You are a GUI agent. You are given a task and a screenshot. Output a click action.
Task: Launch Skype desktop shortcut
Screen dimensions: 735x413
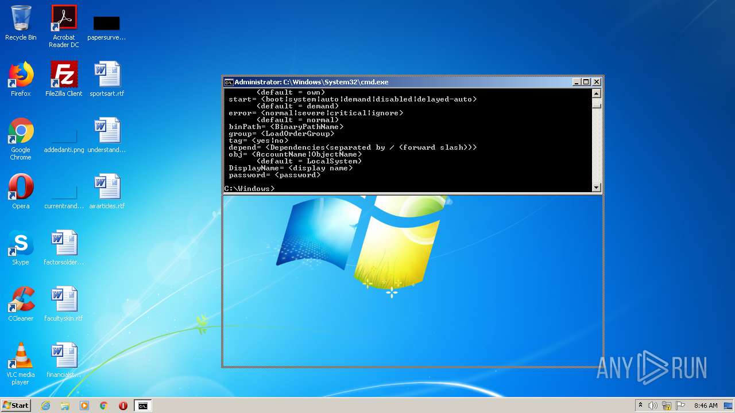point(21,248)
